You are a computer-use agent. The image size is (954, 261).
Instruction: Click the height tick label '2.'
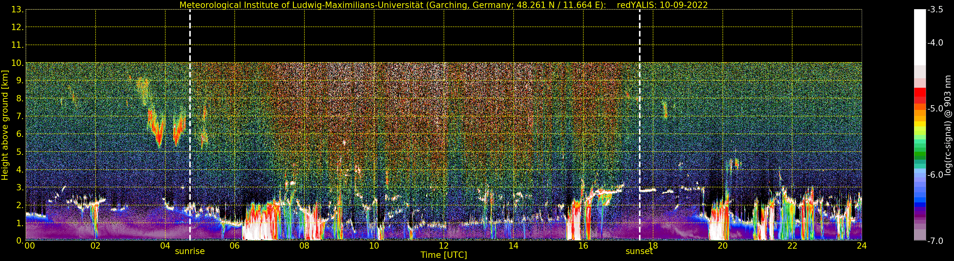click(x=20, y=205)
